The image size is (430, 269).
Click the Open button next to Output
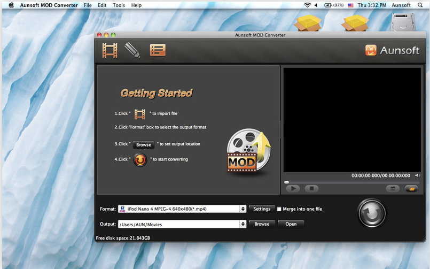coord(291,224)
